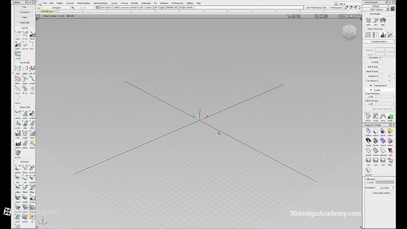The width and height of the screenshot is (407, 229).
Task: Select the round surface tool
Action: point(18,198)
